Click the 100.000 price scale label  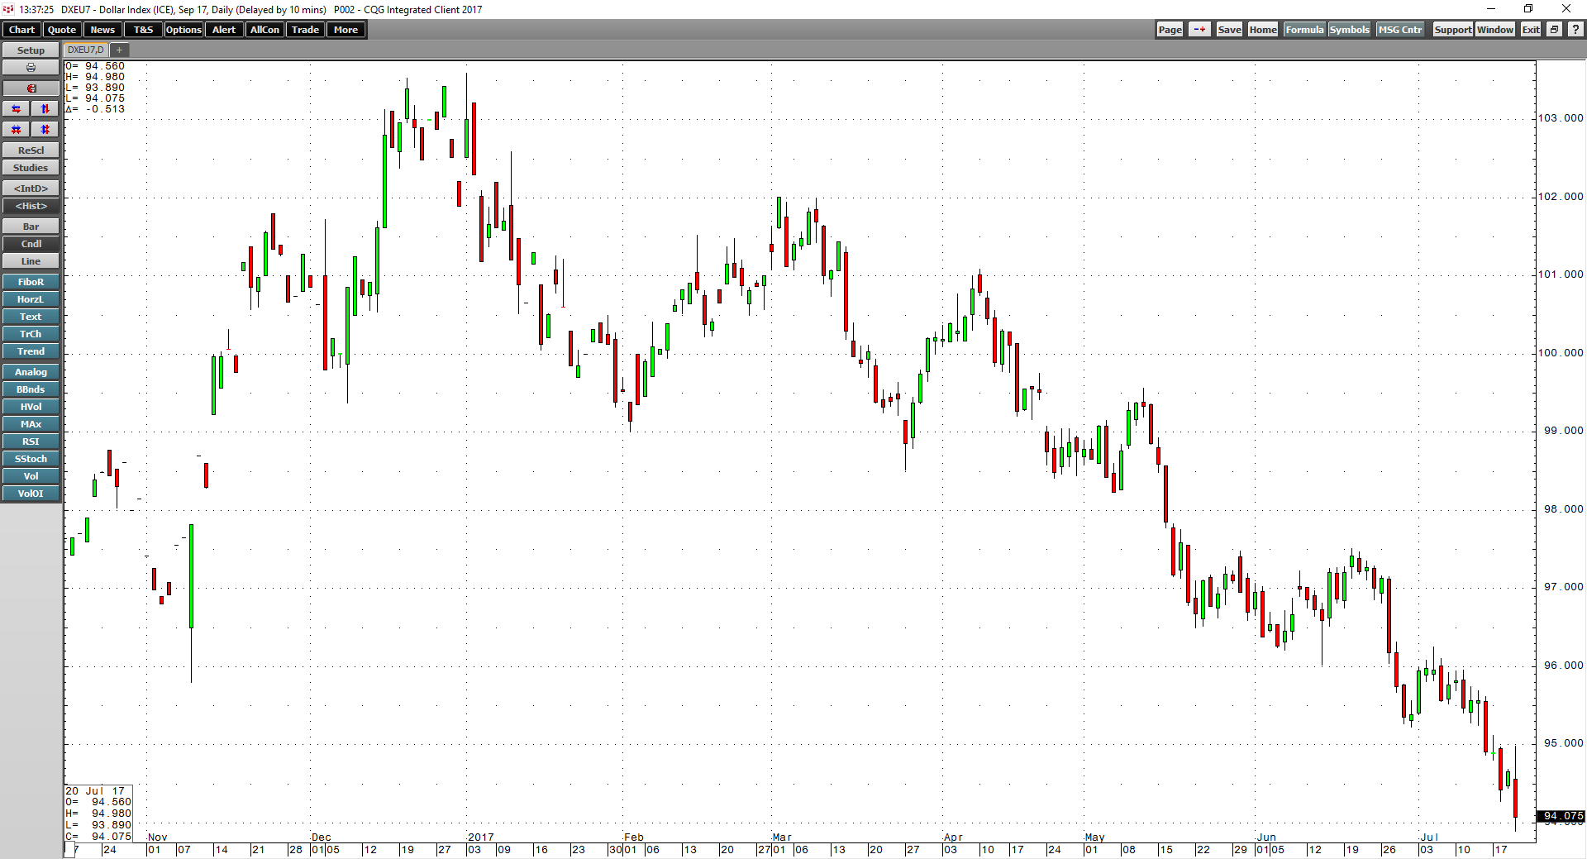(1561, 353)
